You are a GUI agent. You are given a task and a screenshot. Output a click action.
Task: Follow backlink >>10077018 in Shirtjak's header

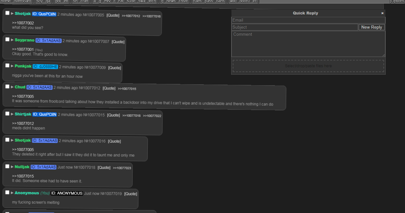(131, 116)
